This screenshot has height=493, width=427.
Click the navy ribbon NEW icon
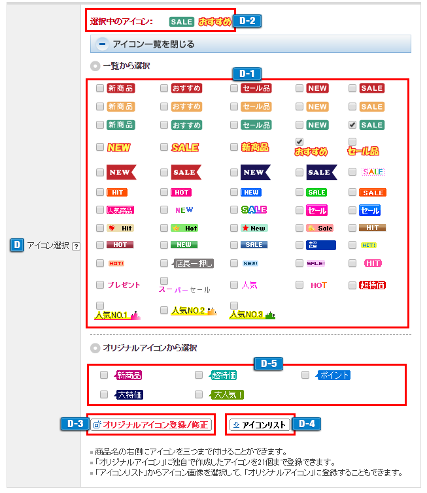click(x=253, y=172)
